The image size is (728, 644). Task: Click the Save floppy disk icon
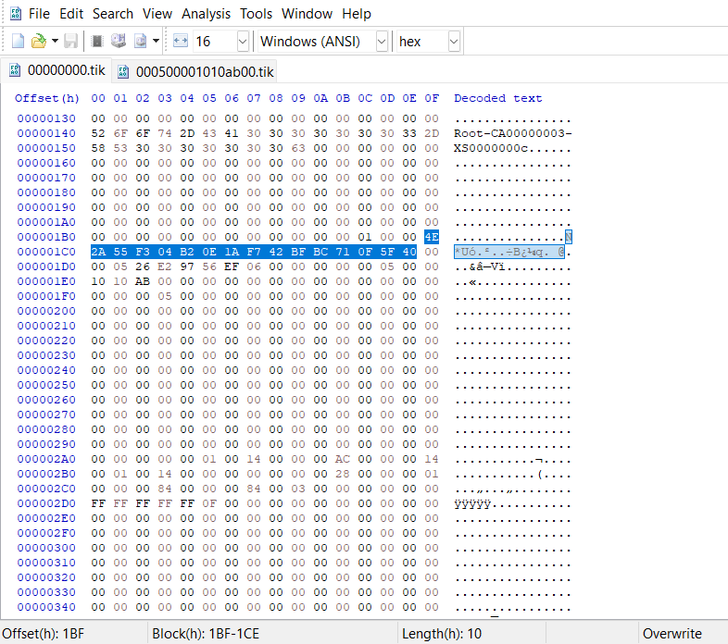pos(70,42)
